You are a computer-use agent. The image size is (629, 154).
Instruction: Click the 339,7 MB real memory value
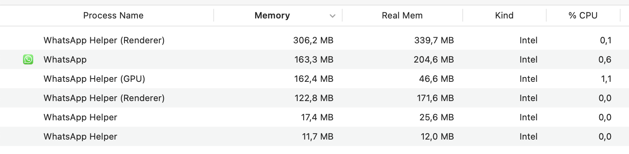[434, 41]
